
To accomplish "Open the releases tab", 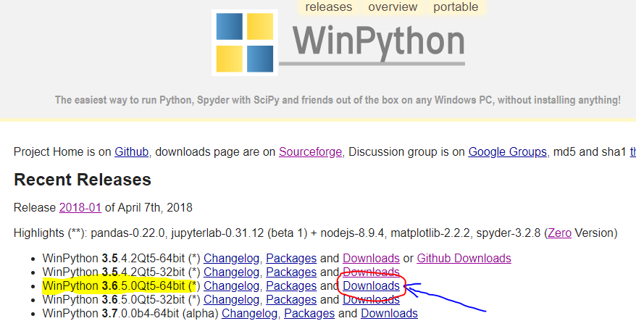I will pos(329,7).
